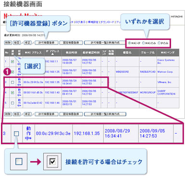
Task: Click the top 削除 button
Action: pyautogui.click(x=8, y=43)
